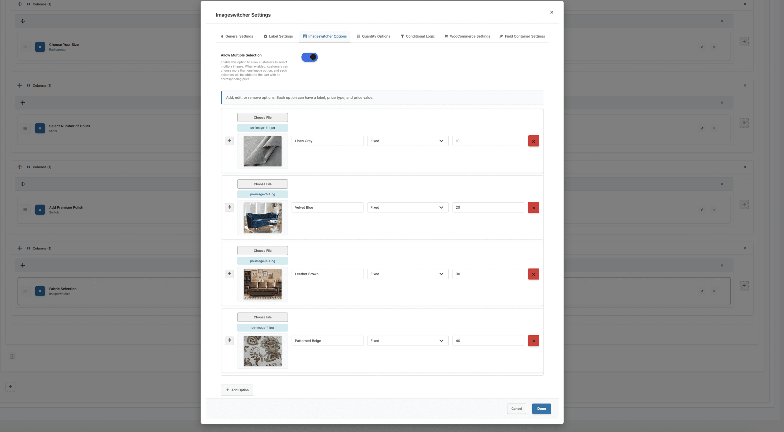Screen dimensions: 784x432
Task: Go to WooCommerce Settings tab
Action: click(x=467, y=36)
